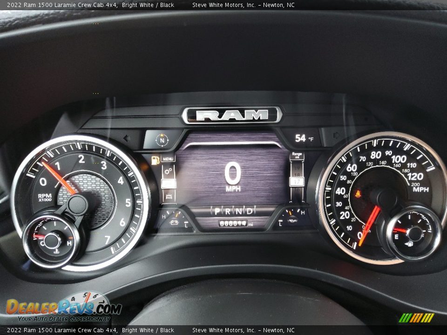The height and width of the screenshot is (335, 447).
Task: Tap the RAM logo badge
Action: [232, 115]
